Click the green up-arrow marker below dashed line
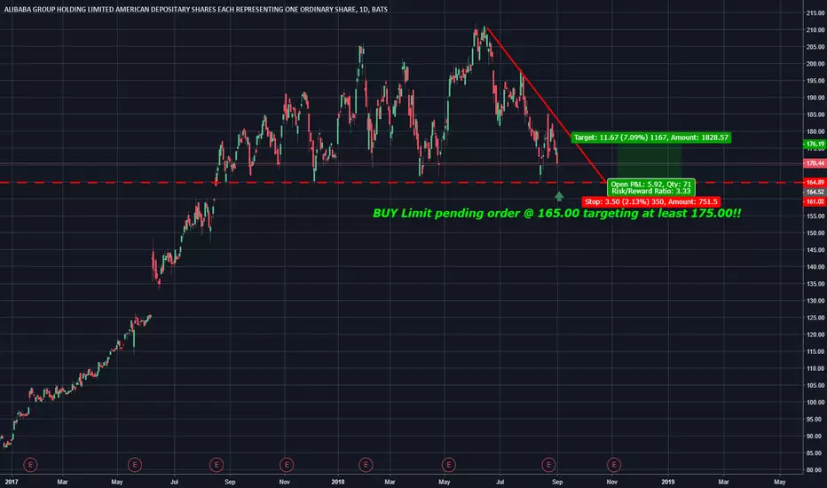This screenshot has height=488, width=827. (x=559, y=196)
